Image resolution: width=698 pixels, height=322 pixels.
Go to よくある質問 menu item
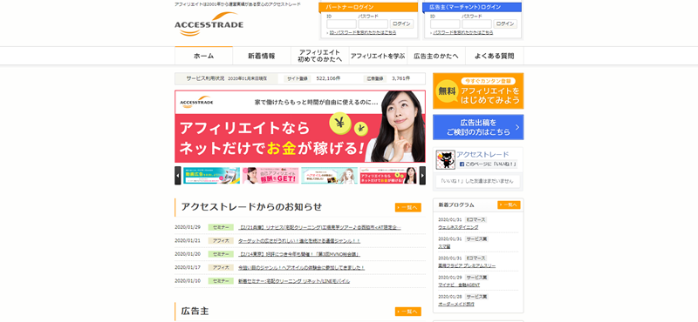click(x=494, y=56)
